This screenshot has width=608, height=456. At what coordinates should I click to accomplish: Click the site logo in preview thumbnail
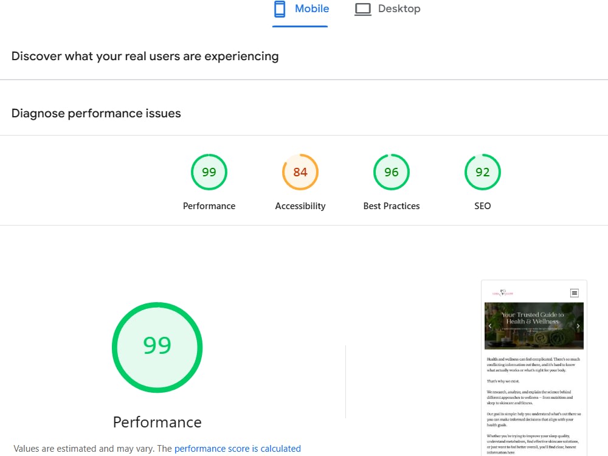(x=503, y=293)
